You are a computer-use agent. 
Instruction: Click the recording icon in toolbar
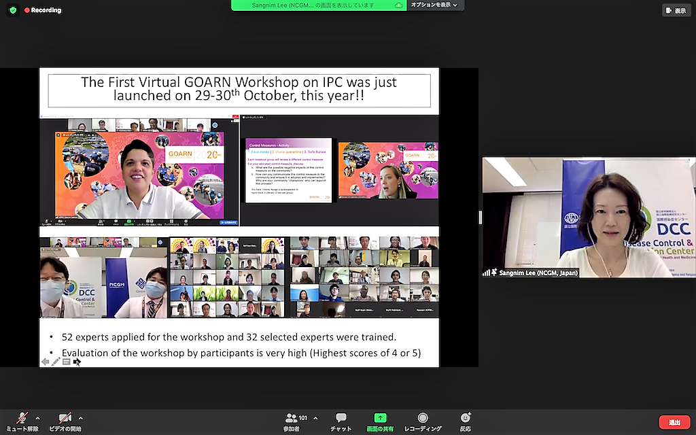423,418
